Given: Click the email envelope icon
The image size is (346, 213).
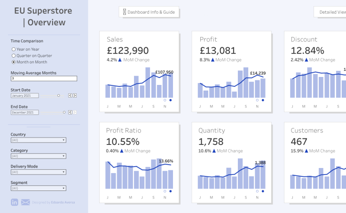Looking at the screenshot, I should pos(25,202).
